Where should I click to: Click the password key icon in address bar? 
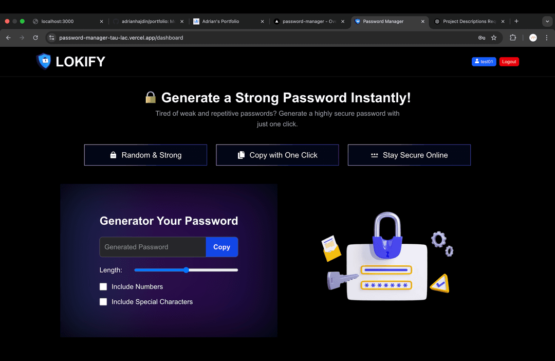[482, 38]
